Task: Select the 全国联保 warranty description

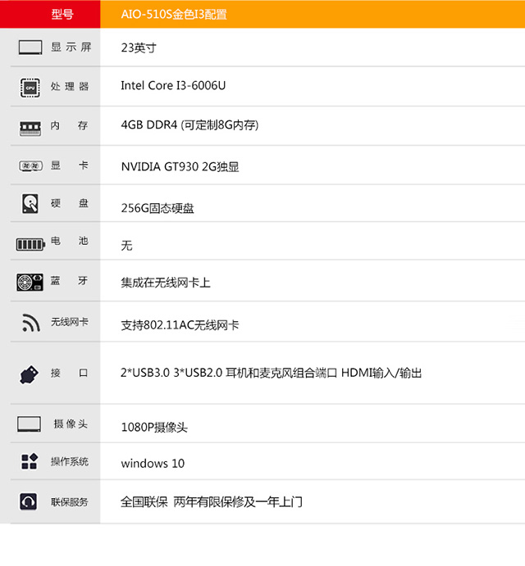Action: click(212, 502)
